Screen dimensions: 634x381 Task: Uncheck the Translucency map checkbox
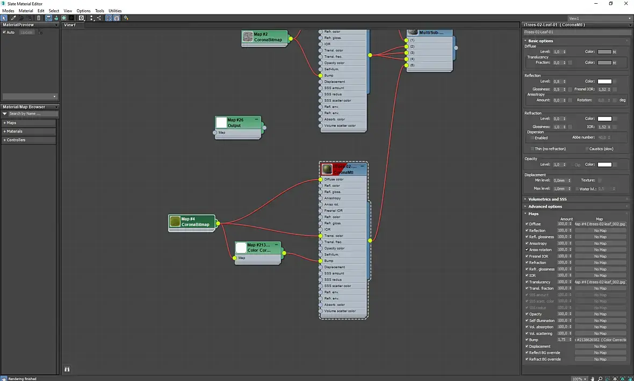pos(527,282)
